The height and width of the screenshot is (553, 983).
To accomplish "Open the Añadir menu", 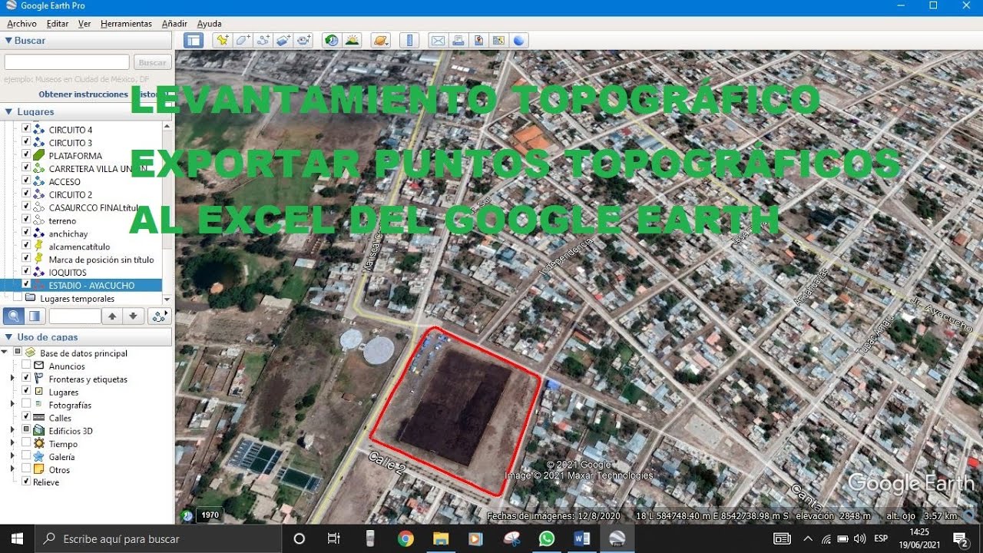I will (x=174, y=24).
